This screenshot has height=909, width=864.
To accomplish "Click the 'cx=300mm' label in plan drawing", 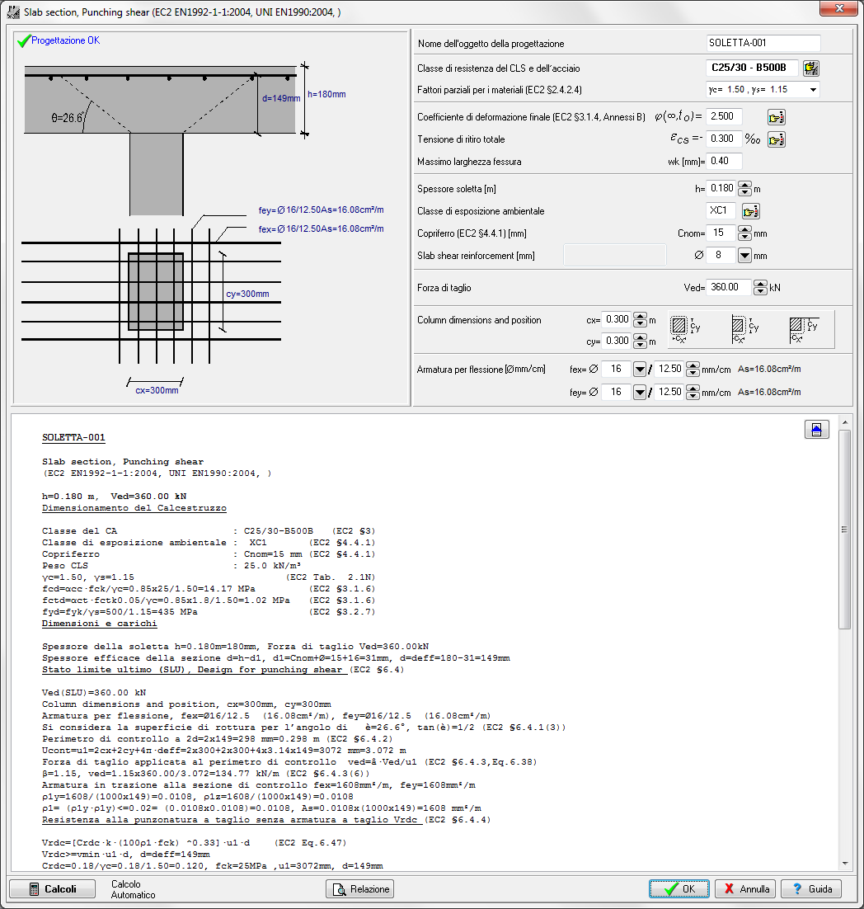I will pos(157,391).
